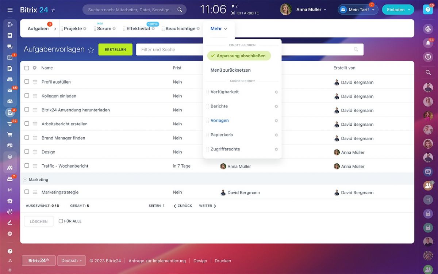Image resolution: width=438 pixels, height=274 pixels.
Task: Open the Mein Tarif dropdown
Action: (358, 10)
